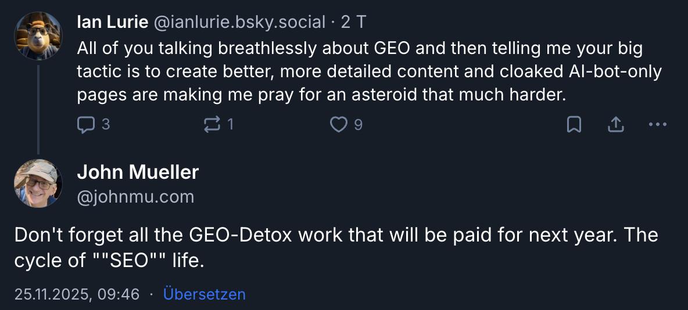Click the share icon on Ian's post
The width and height of the screenshot is (688, 310).
tap(615, 124)
